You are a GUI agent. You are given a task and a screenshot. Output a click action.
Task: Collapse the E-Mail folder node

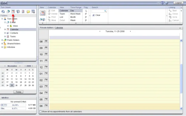5,22
